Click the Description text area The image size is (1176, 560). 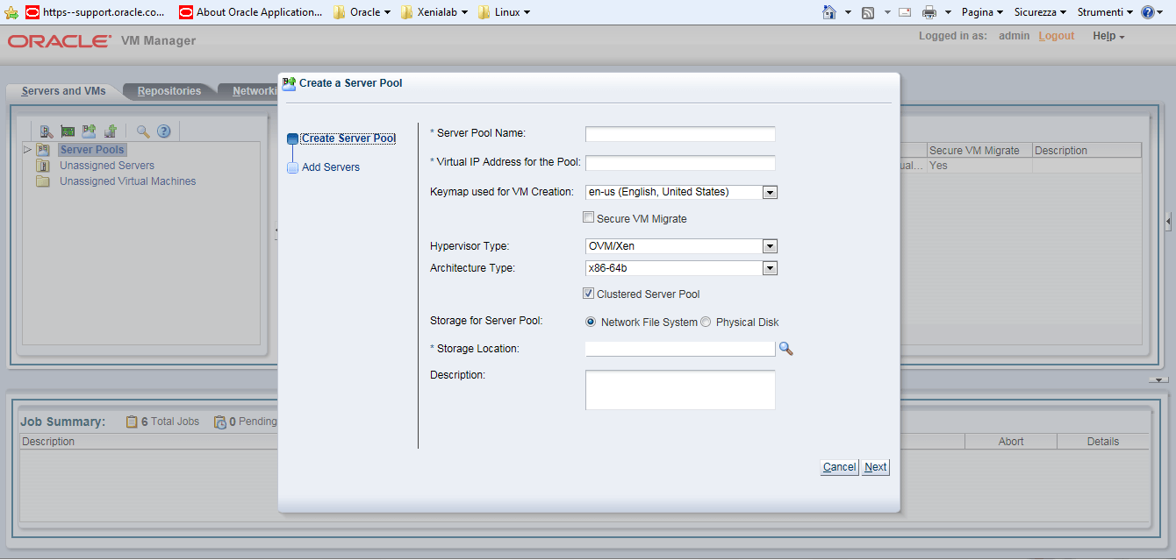pos(680,390)
